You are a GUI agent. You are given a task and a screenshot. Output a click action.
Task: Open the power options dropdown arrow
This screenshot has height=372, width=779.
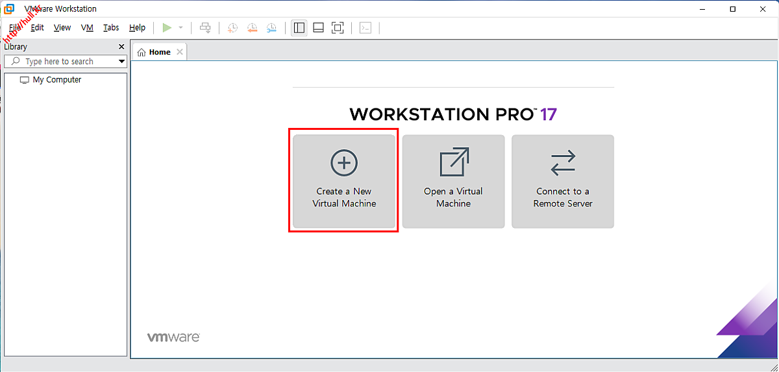pyautogui.click(x=181, y=28)
